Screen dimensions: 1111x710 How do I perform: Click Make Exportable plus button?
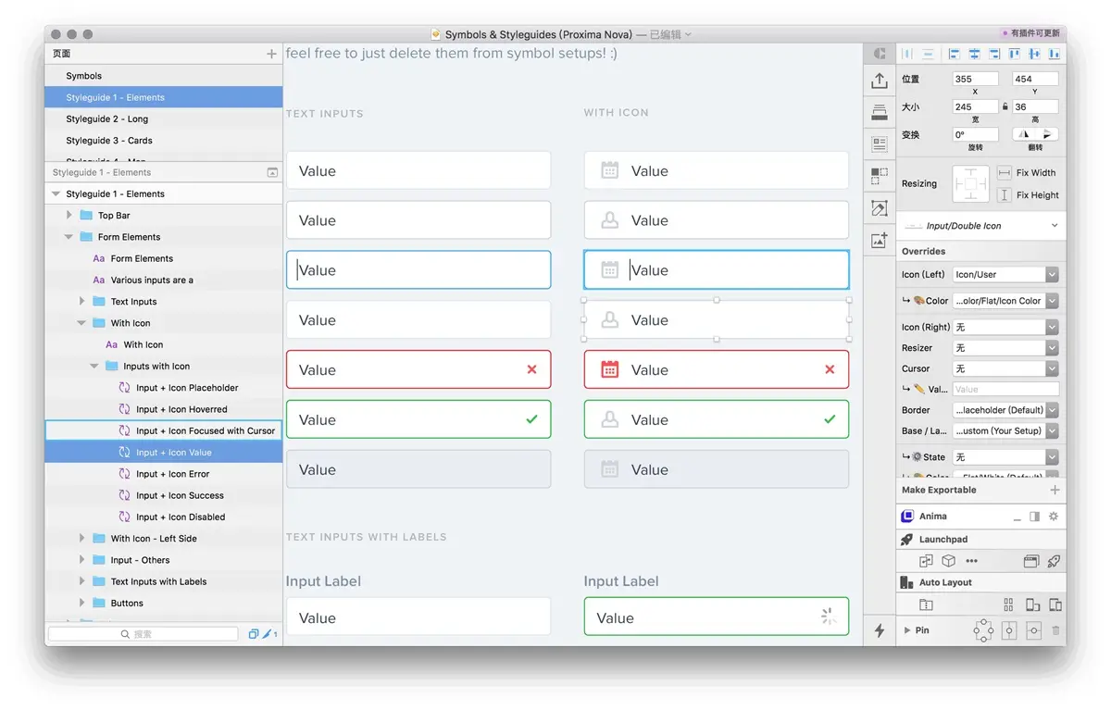point(1055,490)
